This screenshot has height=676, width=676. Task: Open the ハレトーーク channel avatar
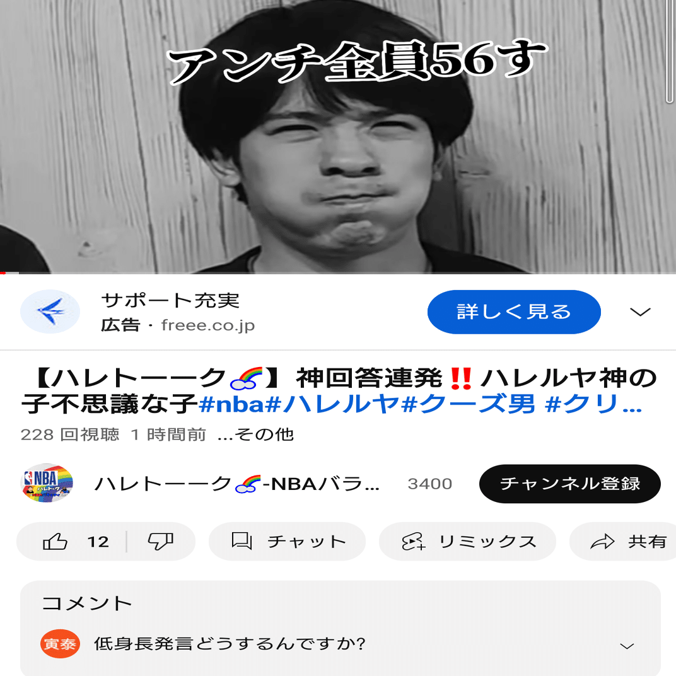click(47, 483)
